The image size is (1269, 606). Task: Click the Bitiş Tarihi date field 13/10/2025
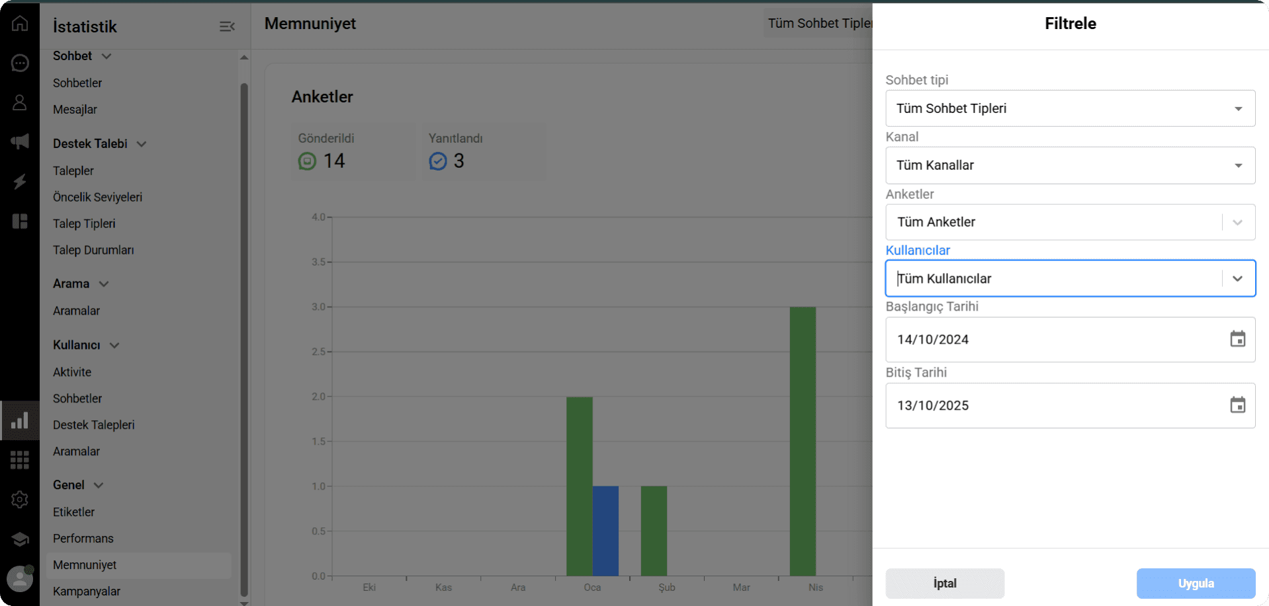pos(1070,406)
